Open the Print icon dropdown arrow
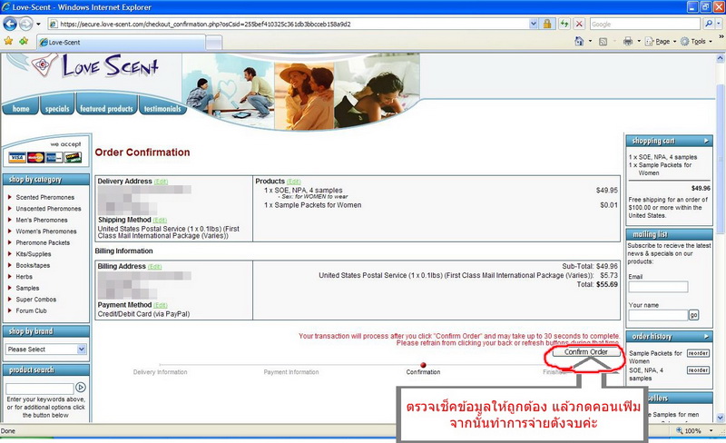This screenshot has height=443, width=726. (639, 41)
